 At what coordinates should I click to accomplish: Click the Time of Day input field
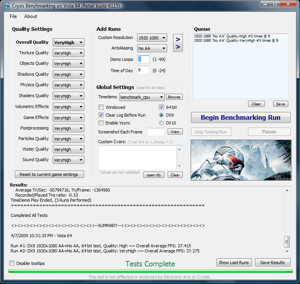(143, 70)
